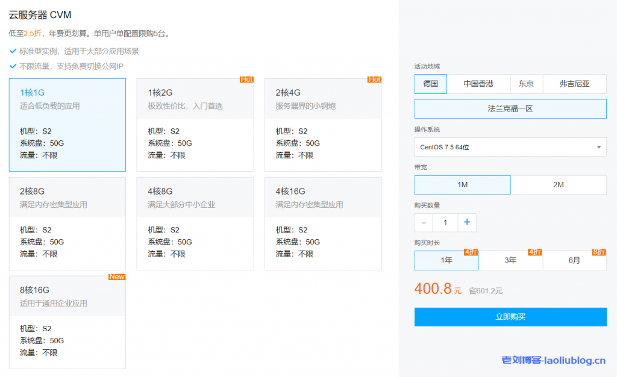
Task: Click the 立即购买 buy now button
Action: (x=510, y=317)
